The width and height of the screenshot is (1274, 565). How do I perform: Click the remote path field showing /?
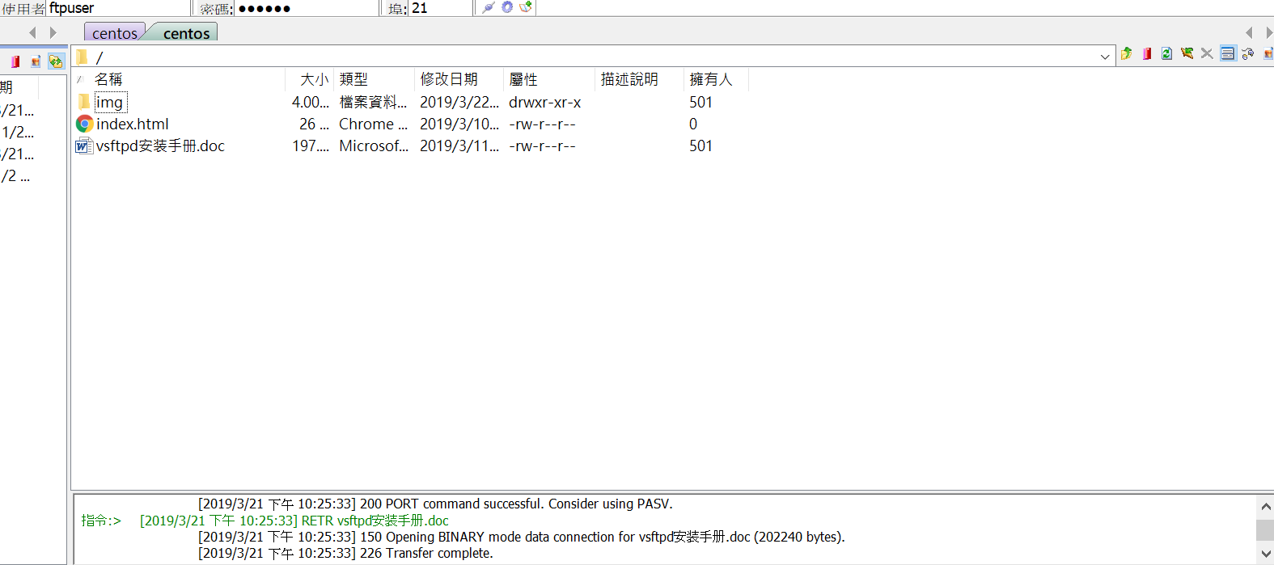(595, 57)
